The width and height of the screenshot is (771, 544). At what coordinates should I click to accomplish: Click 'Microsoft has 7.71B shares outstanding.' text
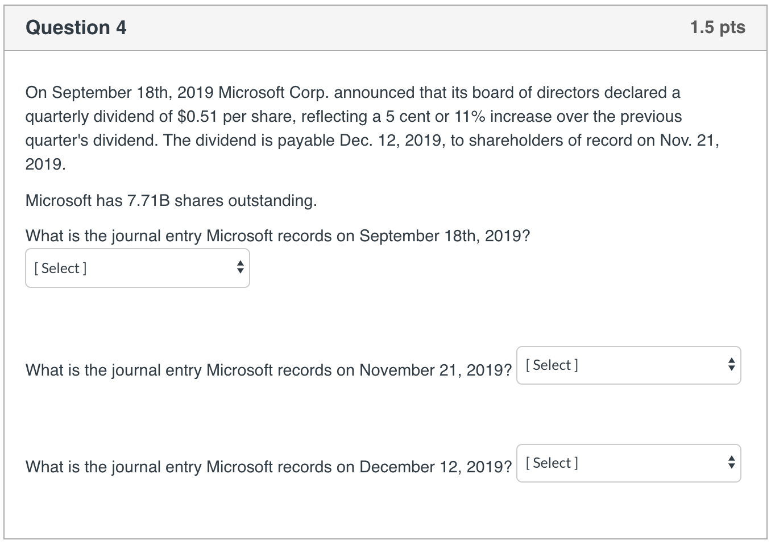pyautogui.click(x=171, y=200)
